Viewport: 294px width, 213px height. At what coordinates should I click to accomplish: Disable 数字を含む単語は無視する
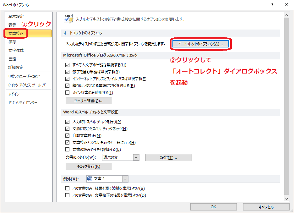pyautogui.click(x=67, y=72)
